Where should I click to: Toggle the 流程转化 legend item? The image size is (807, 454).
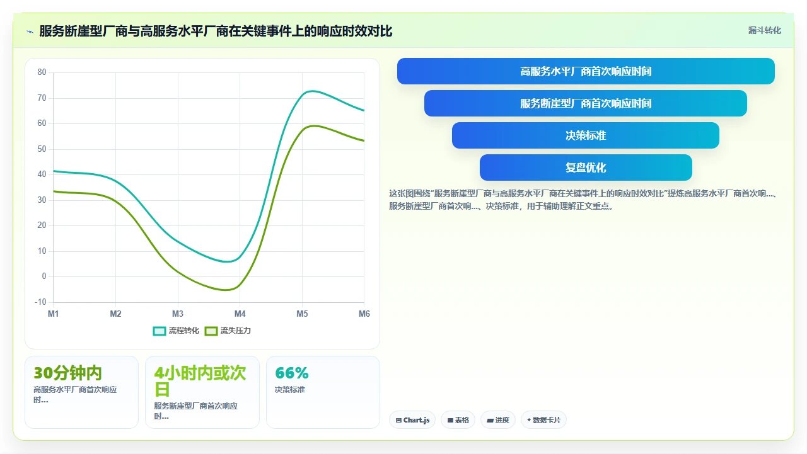(177, 331)
